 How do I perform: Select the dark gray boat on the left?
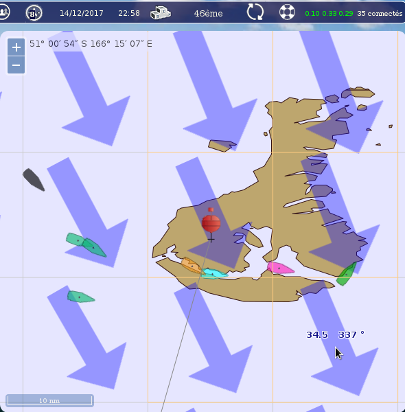tap(34, 180)
